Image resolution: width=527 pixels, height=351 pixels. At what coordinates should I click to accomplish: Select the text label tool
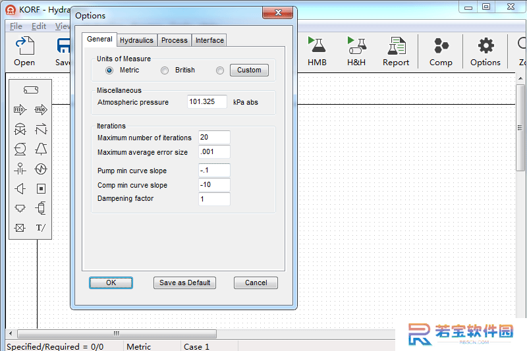pyautogui.click(x=41, y=228)
